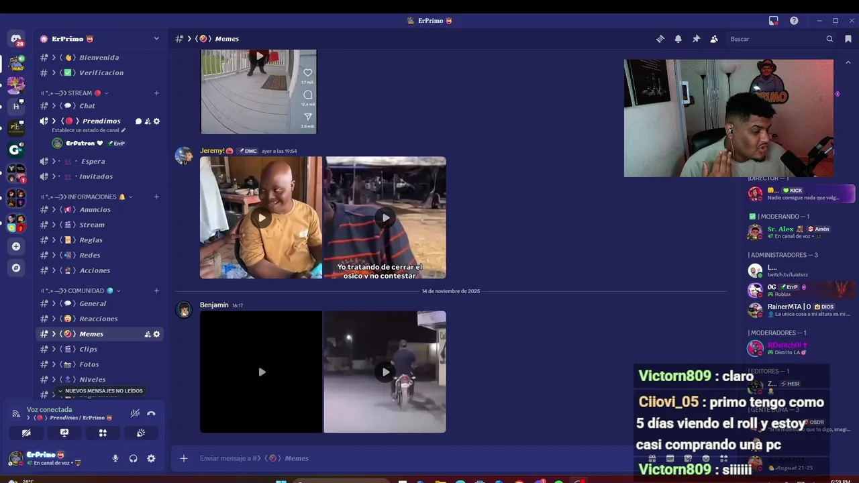Create invite for Memes channel

pos(148,334)
